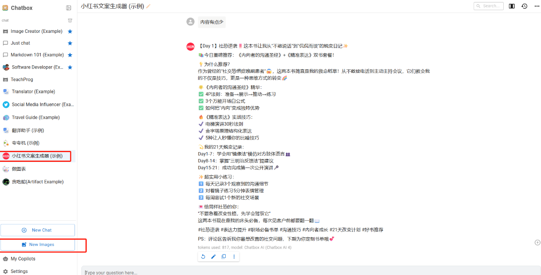
Task: Open 贪吃蛇(Artifact Example) session
Action: point(38,182)
